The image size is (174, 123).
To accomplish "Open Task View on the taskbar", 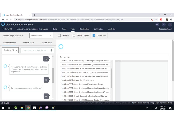I will click(9, 108).
